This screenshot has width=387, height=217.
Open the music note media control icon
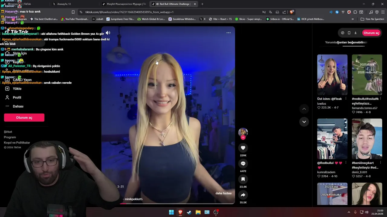[371, 12]
